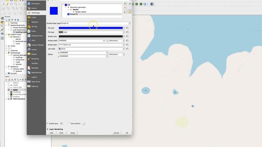The image size is (262, 147).
Task: Click the lock symbol layer color icon
Action: click(x=130, y=11)
